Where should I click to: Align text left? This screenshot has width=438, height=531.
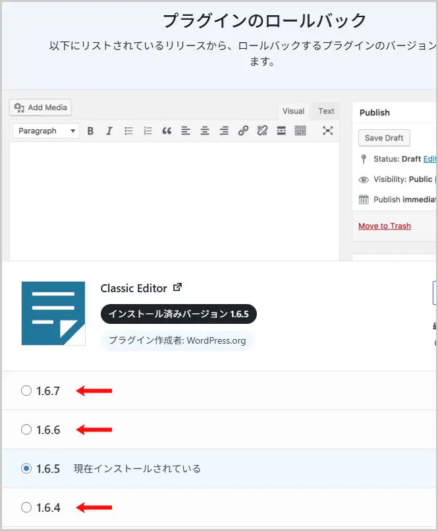[186, 131]
